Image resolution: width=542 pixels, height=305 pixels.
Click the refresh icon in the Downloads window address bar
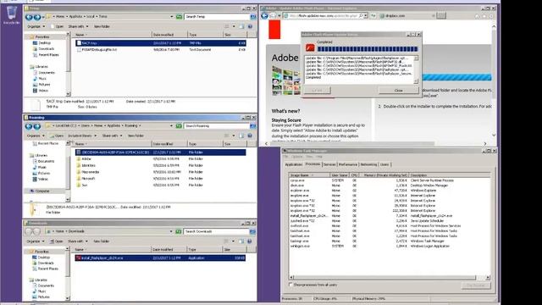pos(179,231)
